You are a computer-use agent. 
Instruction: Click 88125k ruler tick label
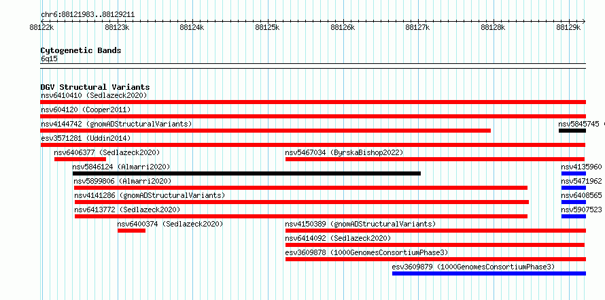267,27
